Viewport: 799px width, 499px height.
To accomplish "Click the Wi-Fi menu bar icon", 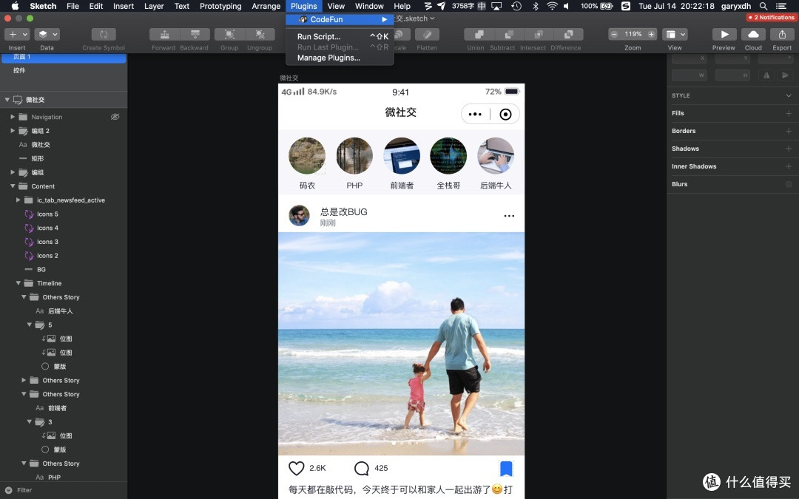I will click(x=552, y=6).
